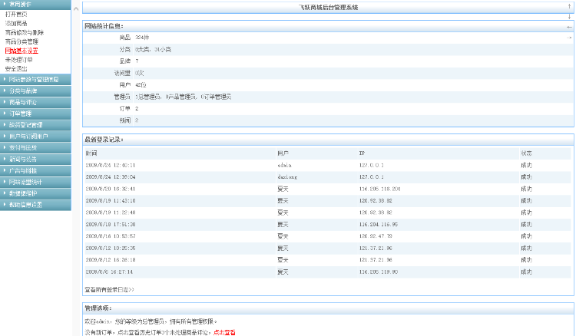
Task: Click the 网站统计信息 panel header
Action: point(328,26)
